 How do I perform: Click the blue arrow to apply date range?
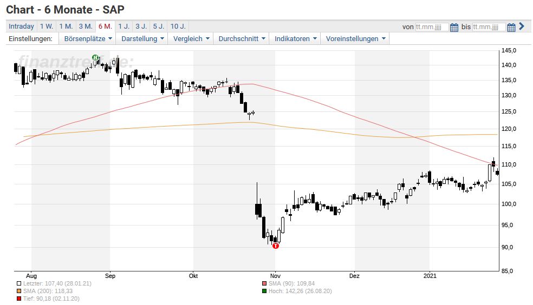pos(522,26)
